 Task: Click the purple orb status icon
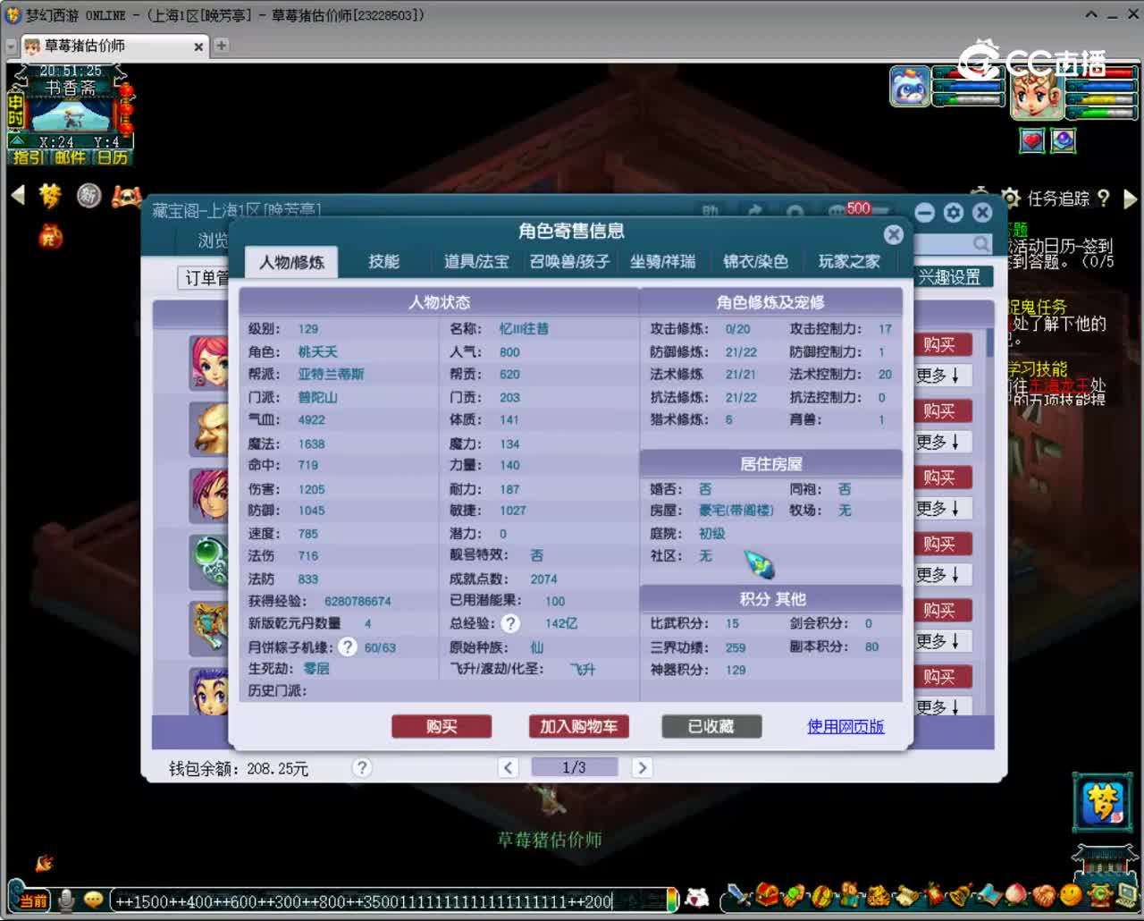(1064, 140)
